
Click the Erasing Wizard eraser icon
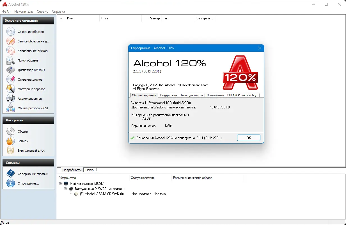point(10,79)
